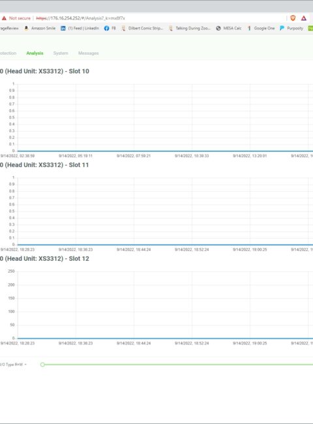Image resolution: width=313 pixels, height=424 pixels.
Task: Click the 9/14/2022, 07:59:21 axis label
Action: [134, 156]
